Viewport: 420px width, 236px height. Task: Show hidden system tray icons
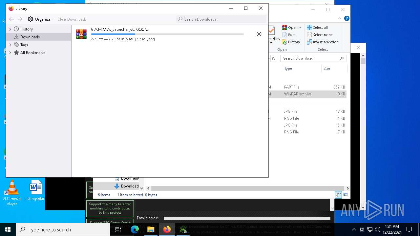pos(354,229)
